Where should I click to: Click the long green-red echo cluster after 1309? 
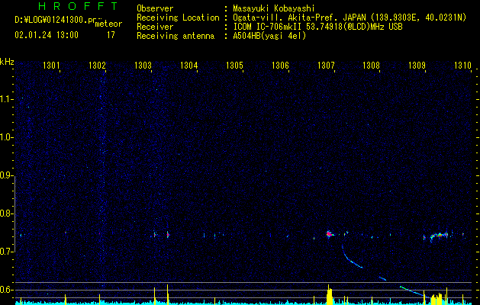pyautogui.click(x=439, y=236)
